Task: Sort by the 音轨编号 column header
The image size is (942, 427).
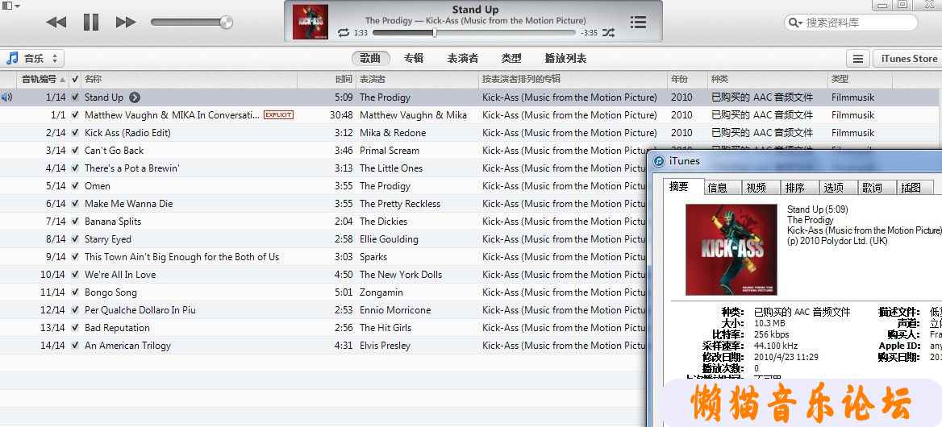Action: pyautogui.click(x=42, y=79)
